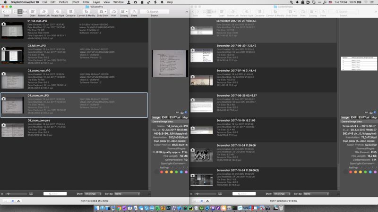Image resolution: width=378 pixels, height=212 pixels.
Task: Click the Filter field in Screenshots window
Action: click(x=244, y=194)
